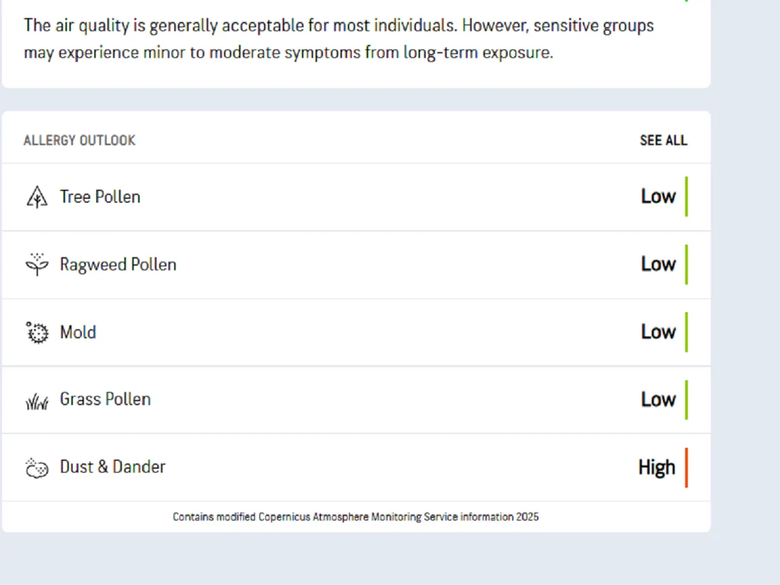Open the SEE ALL allergy link
780x585 pixels.
click(663, 140)
